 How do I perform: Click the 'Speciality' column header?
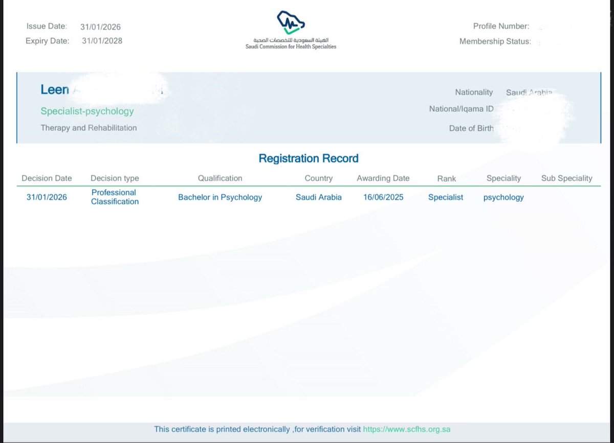click(x=503, y=178)
